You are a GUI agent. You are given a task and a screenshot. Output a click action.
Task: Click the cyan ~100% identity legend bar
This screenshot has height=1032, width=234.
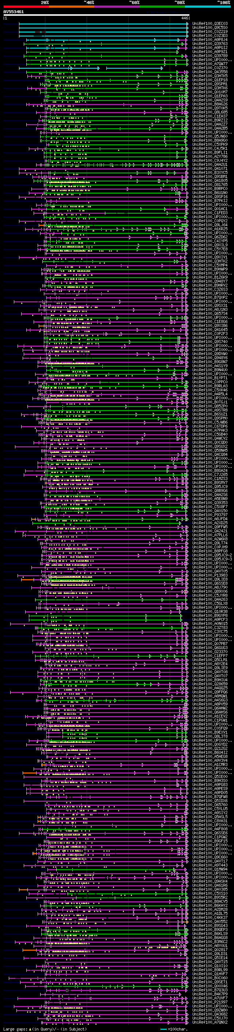point(208,7)
